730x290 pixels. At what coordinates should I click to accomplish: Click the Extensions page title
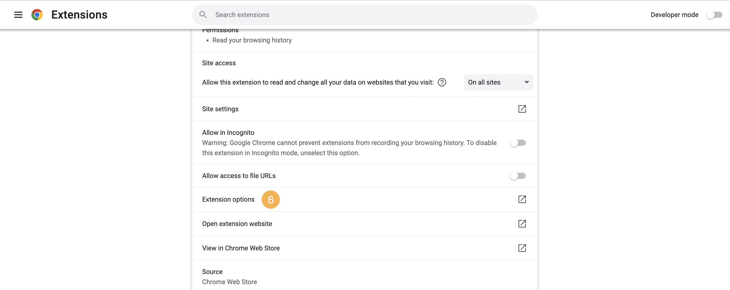pos(79,15)
